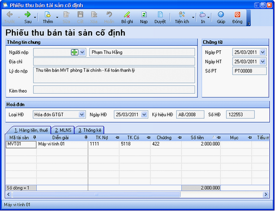Pin the TK Có column
The height and width of the screenshot is (211, 275).
point(148,138)
